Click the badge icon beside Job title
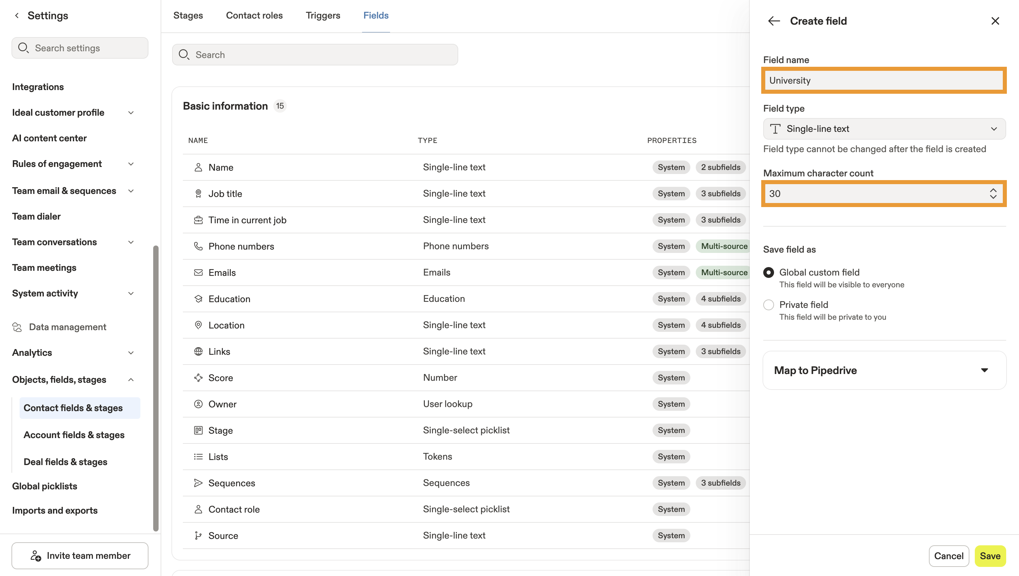Screen dimensions: 1019x576 198,194
